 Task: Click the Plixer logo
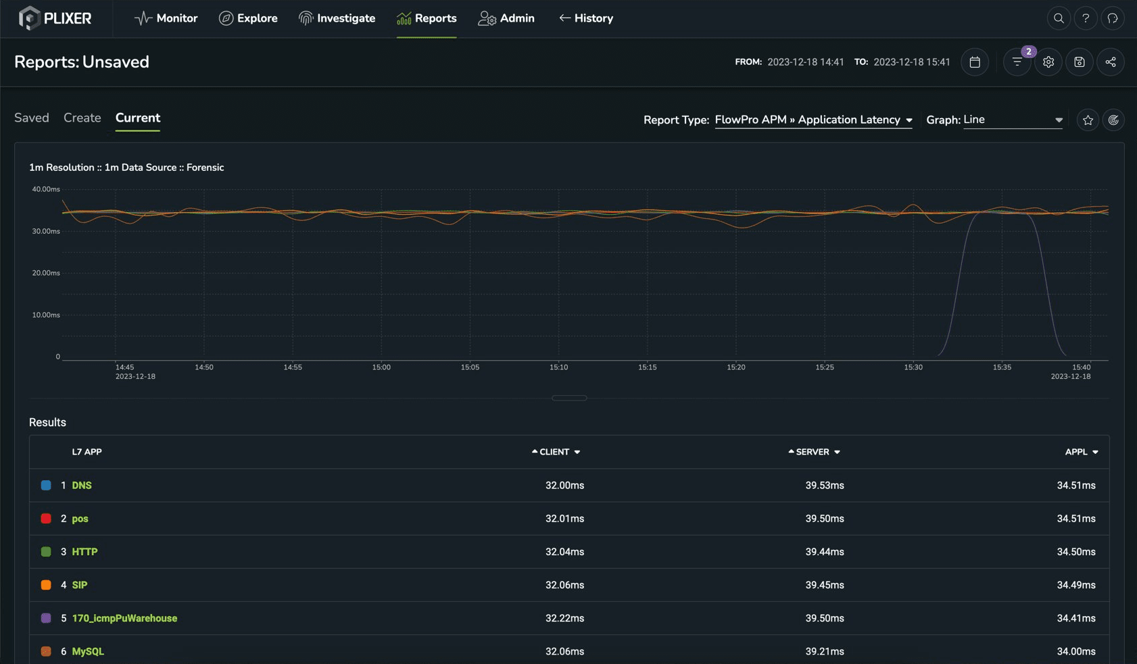point(55,18)
